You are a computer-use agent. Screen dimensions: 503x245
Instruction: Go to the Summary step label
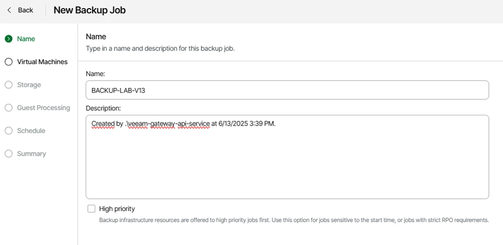[x=31, y=153]
